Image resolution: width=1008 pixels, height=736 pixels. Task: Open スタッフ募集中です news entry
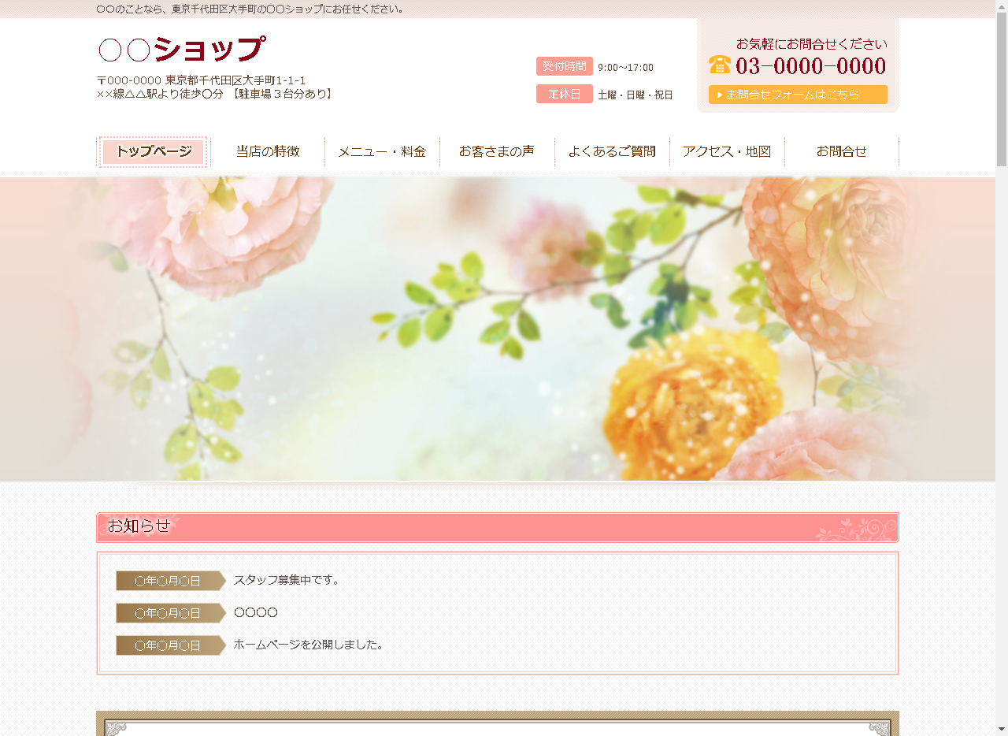point(287,580)
